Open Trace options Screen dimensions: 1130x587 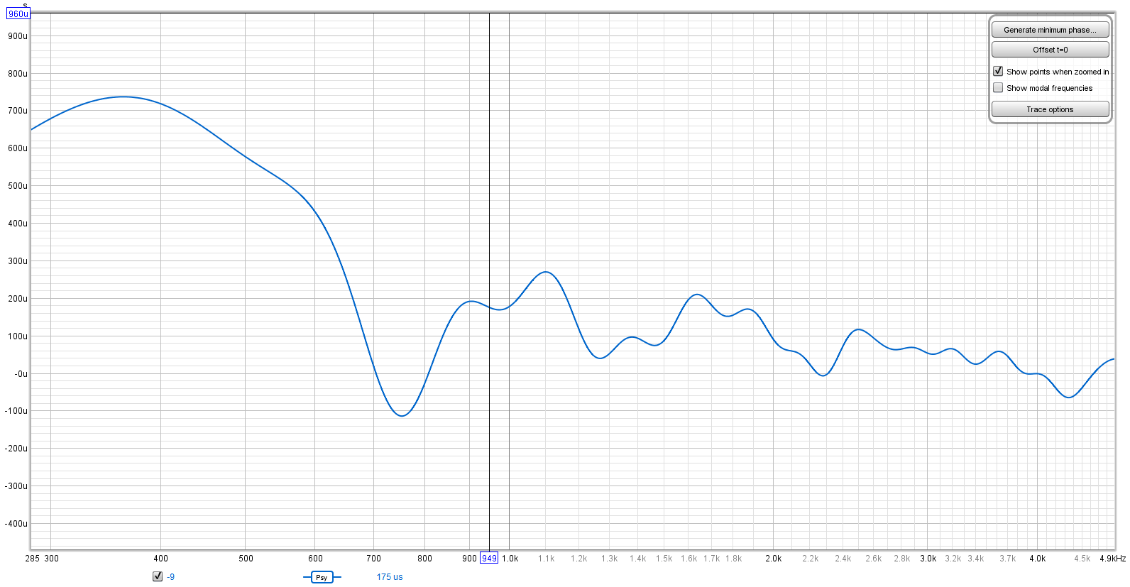click(x=1050, y=109)
